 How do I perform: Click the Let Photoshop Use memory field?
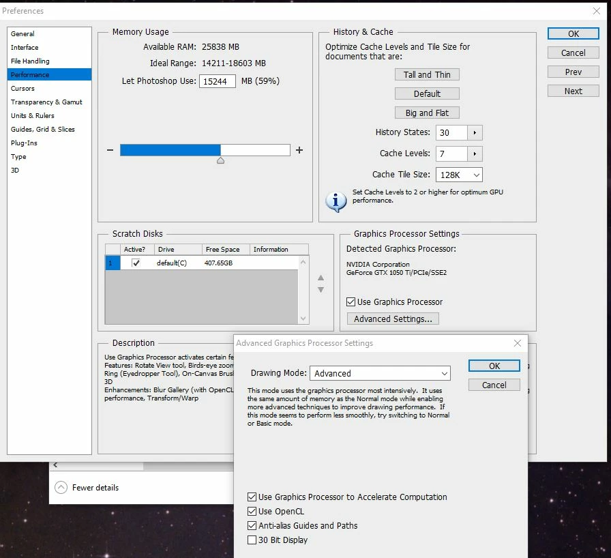217,81
